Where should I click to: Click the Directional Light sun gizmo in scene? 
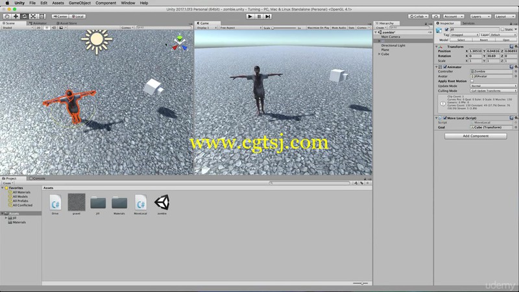97,40
